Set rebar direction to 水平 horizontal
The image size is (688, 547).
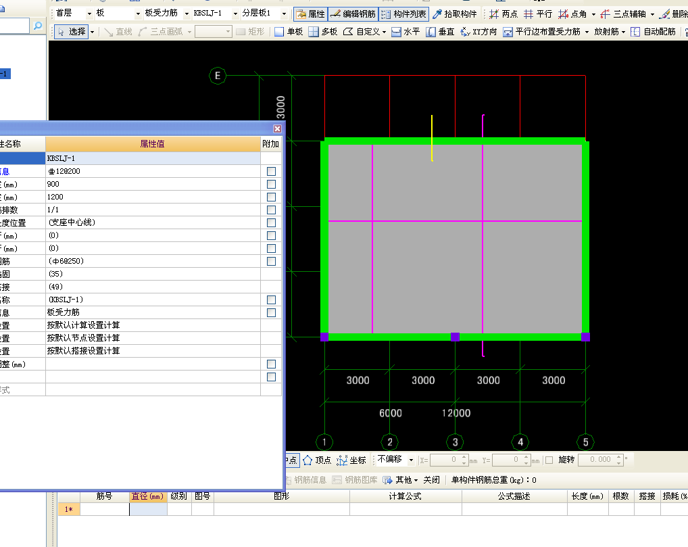point(406,32)
